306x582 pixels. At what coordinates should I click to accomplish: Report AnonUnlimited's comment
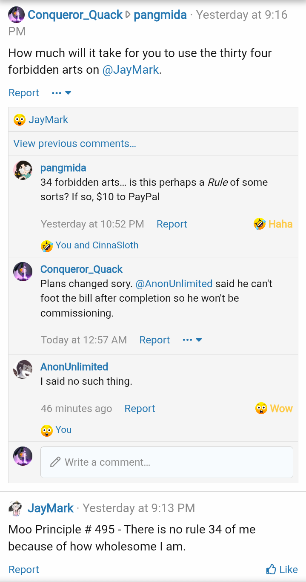[x=140, y=408]
